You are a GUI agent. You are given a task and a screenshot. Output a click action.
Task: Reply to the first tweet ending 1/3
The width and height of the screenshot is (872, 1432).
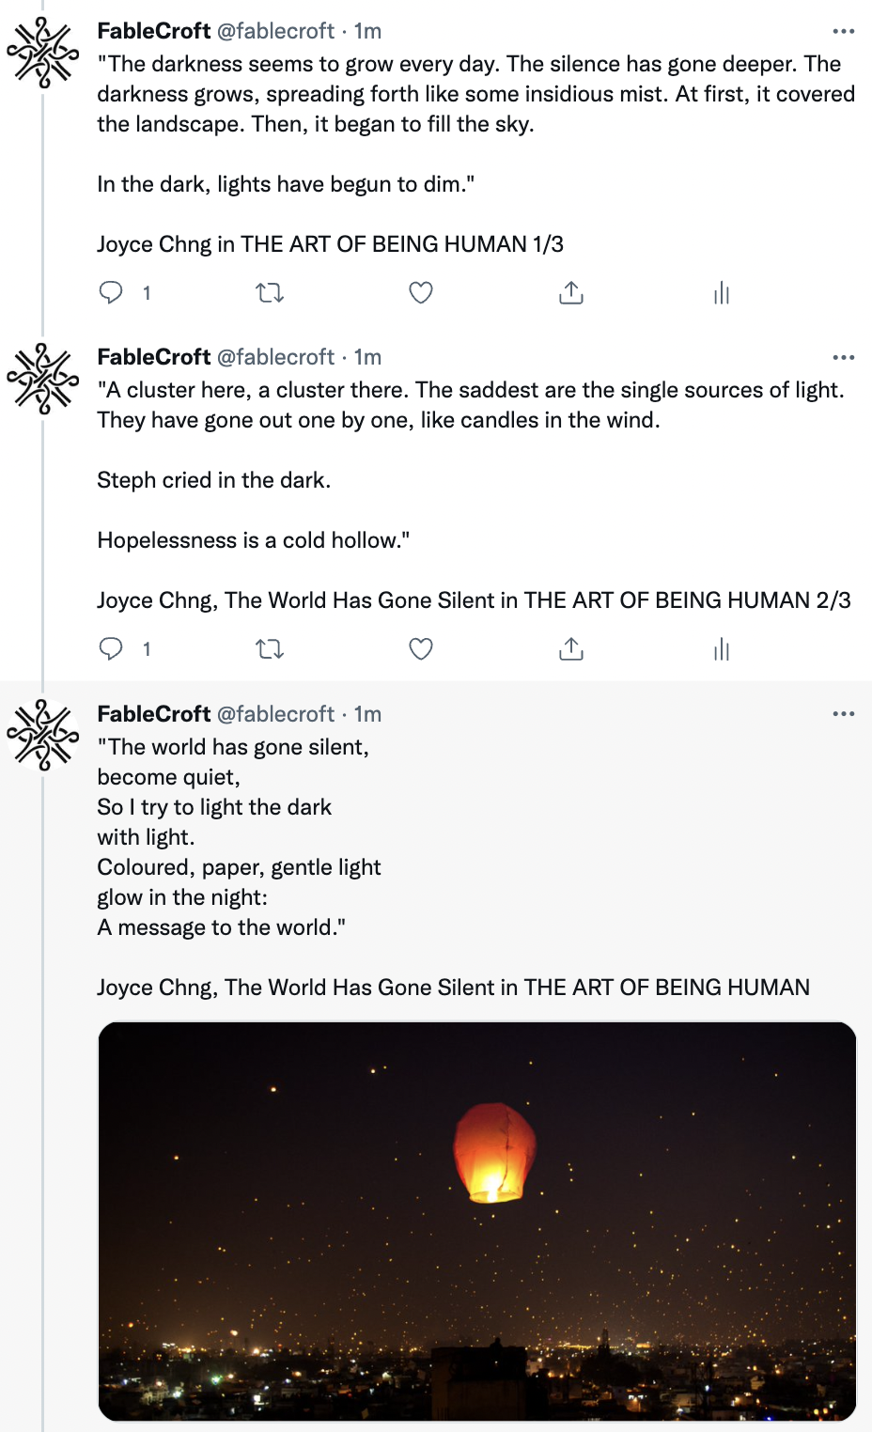(x=111, y=293)
